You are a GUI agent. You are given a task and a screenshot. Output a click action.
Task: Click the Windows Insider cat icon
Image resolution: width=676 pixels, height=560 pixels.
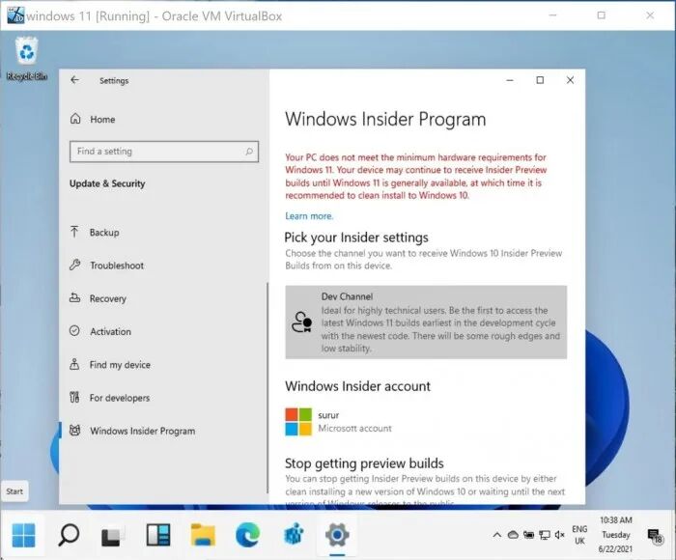pyautogui.click(x=74, y=431)
